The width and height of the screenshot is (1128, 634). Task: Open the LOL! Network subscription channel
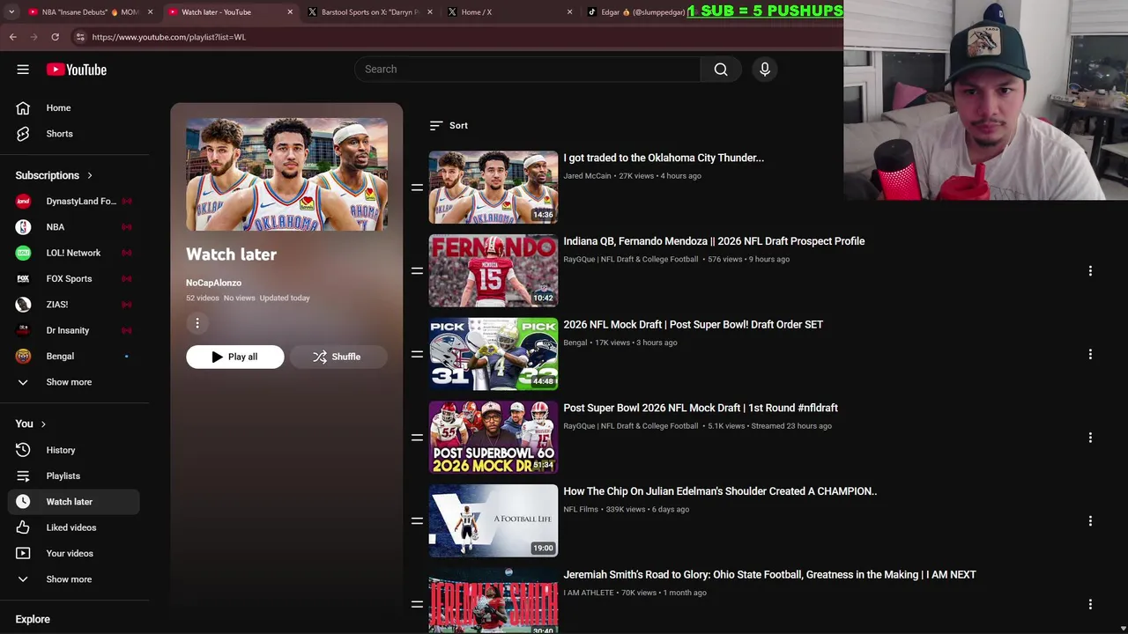74,253
